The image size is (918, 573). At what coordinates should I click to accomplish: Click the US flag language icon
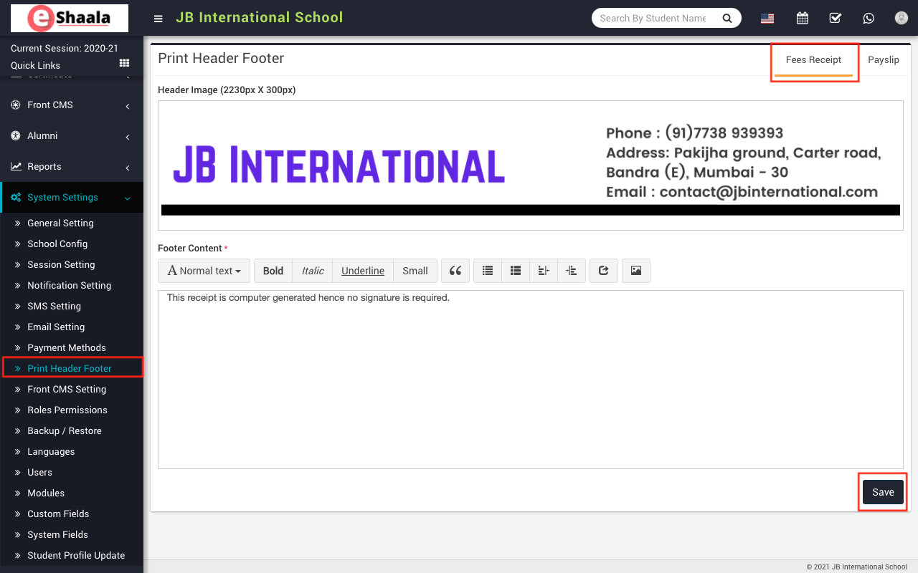(767, 19)
